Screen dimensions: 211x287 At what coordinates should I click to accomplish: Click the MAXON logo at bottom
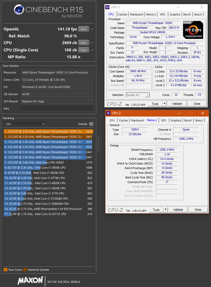click(x=30, y=280)
